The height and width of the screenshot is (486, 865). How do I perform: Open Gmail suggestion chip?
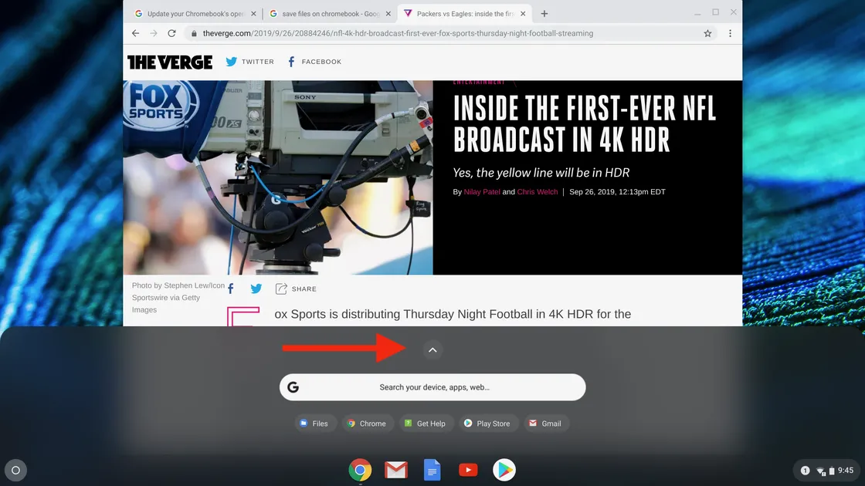[546, 424]
